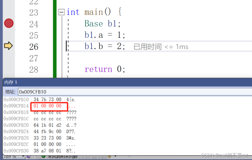The height and width of the screenshot is (160, 252).
Task: Click line number 27 in the gutter
Action: [x=34, y=58]
